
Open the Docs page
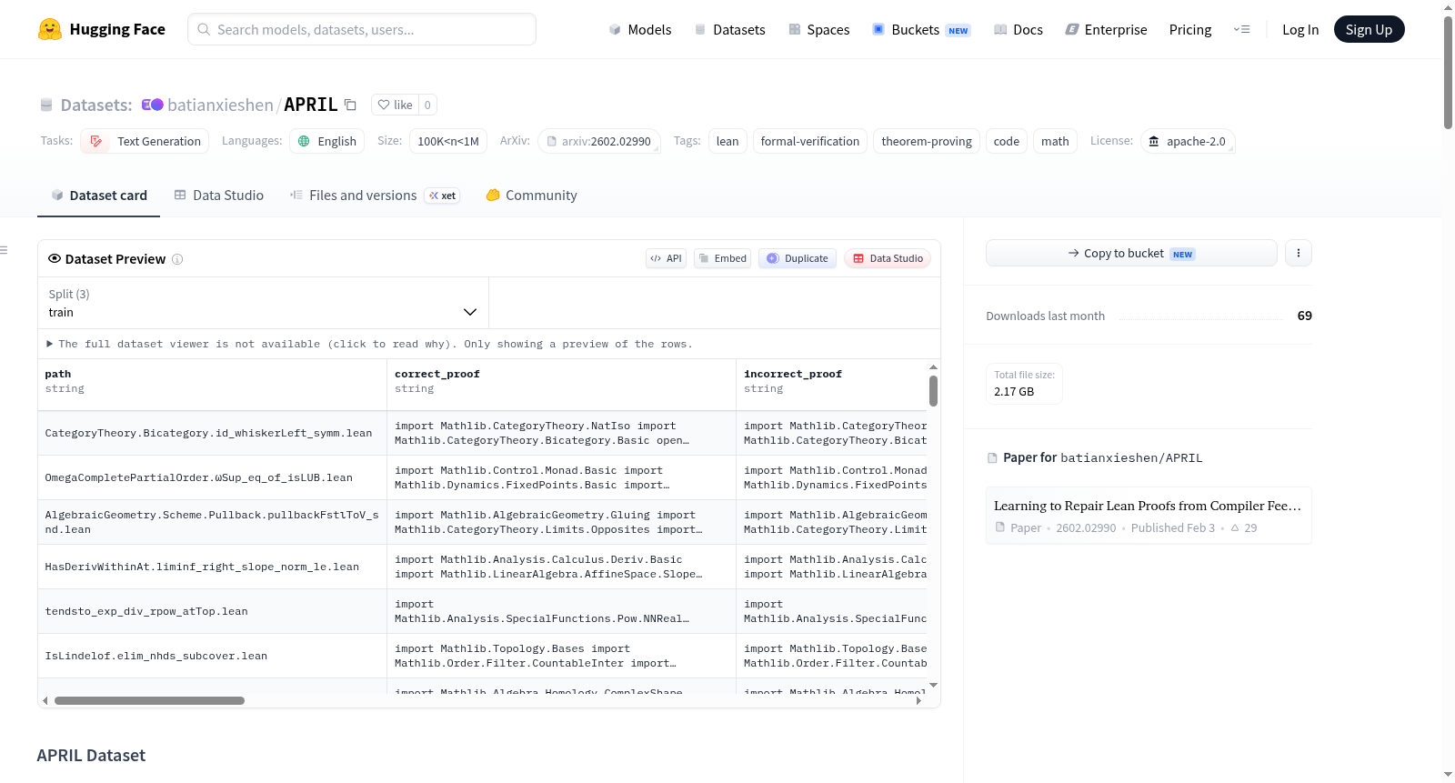click(x=1018, y=29)
